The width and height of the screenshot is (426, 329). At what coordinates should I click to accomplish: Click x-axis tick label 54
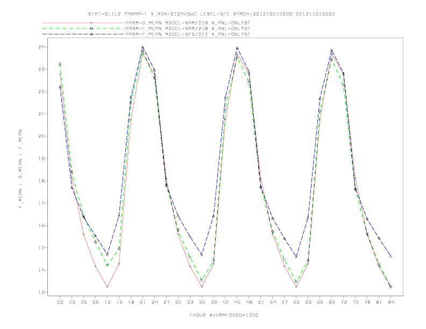point(273,302)
